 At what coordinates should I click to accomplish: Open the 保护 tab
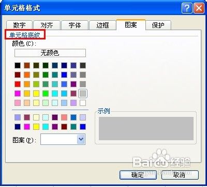point(158,25)
